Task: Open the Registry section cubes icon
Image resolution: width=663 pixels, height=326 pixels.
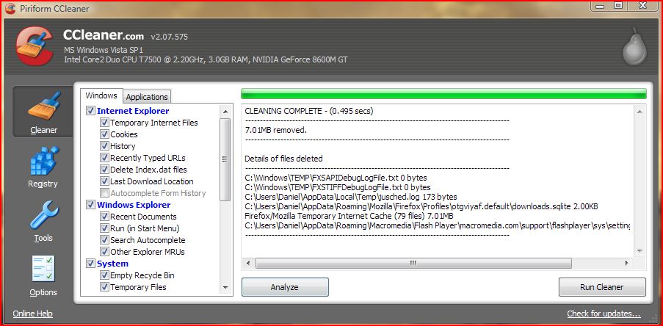Action: click(x=44, y=161)
